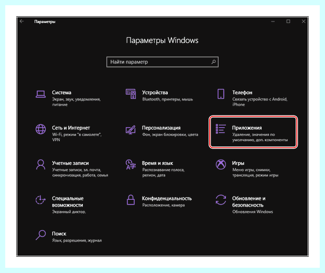Click the Сеть и Интернет globe icon

pos(41,129)
